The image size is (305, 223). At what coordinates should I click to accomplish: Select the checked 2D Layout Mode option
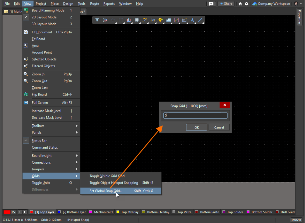click(44, 17)
